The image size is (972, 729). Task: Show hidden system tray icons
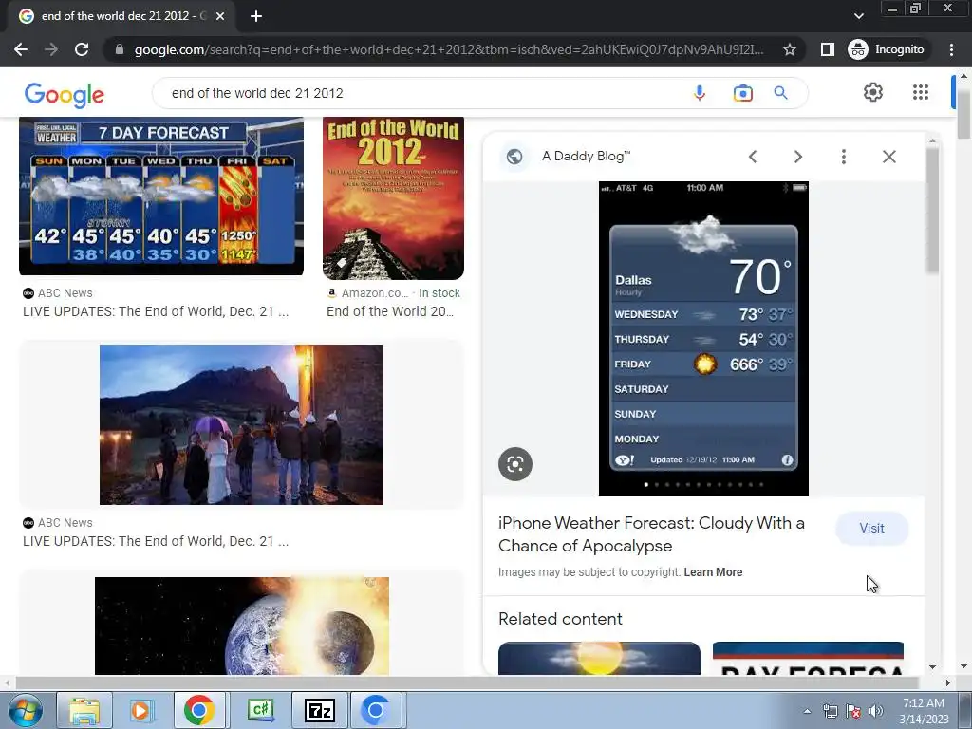807,711
